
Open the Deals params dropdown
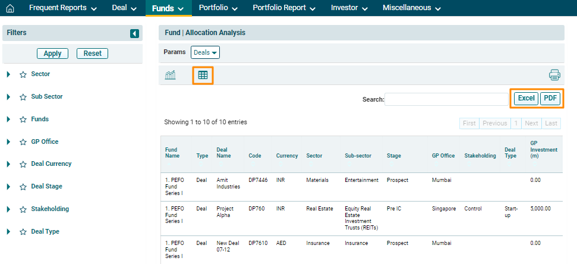[205, 52]
